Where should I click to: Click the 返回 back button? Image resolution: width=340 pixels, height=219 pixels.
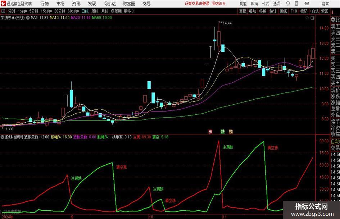coord(325,11)
